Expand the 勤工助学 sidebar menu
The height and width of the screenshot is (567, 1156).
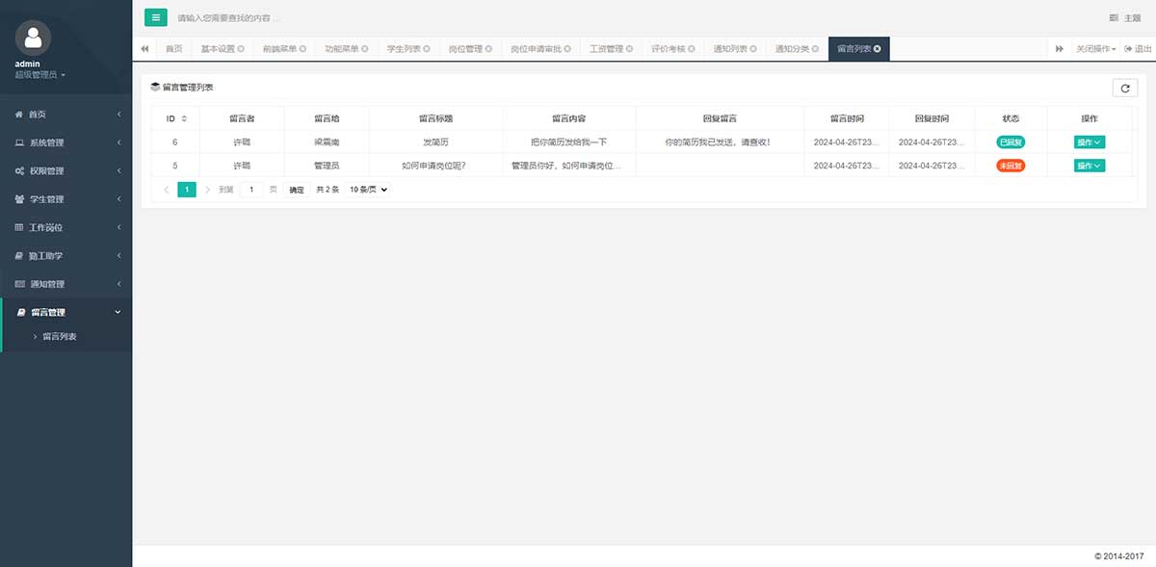coord(66,256)
